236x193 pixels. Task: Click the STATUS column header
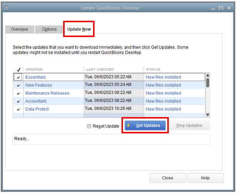[x=153, y=70]
